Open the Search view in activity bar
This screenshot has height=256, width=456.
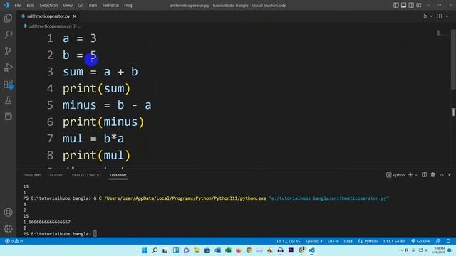pyautogui.click(x=8, y=35)
